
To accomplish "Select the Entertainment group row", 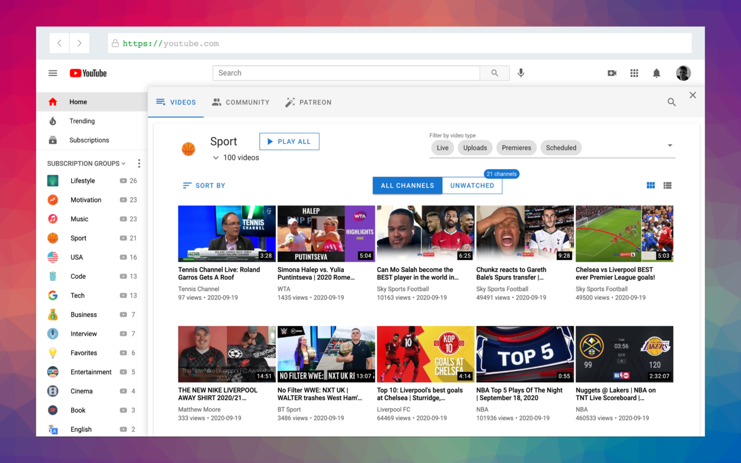I will (92, 372).
